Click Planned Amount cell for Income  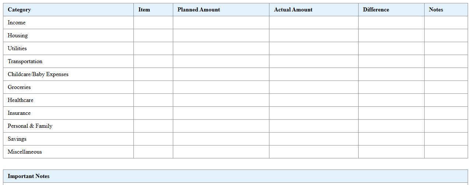pyautogui.click(x=221, y=23)
